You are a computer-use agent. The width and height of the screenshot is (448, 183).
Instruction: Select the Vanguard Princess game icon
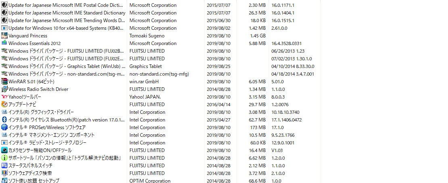(x=4, y=36)
